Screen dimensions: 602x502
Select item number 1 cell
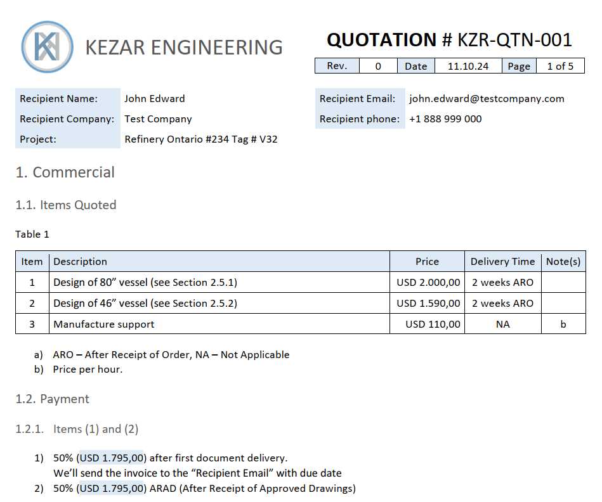pos(32,283)
